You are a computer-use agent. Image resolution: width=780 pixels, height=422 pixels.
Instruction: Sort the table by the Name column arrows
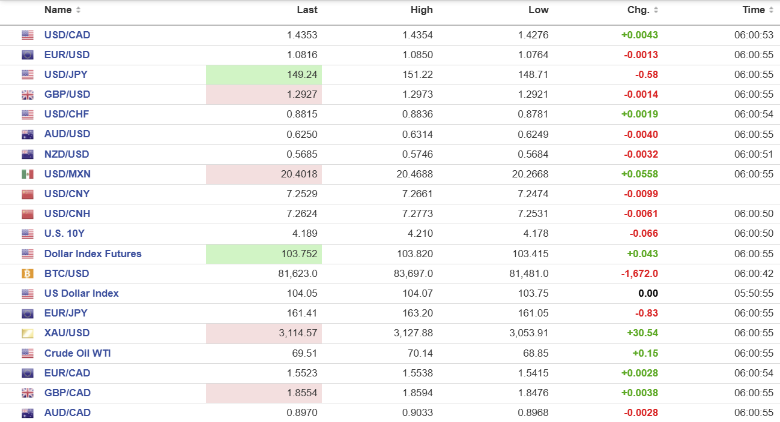78,10
